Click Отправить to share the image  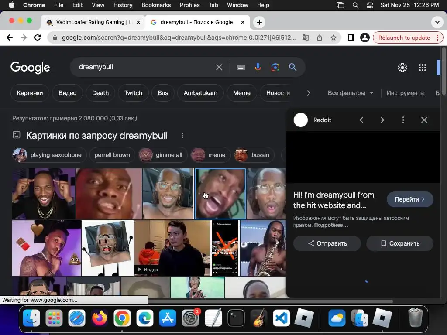tap(327, 243)
